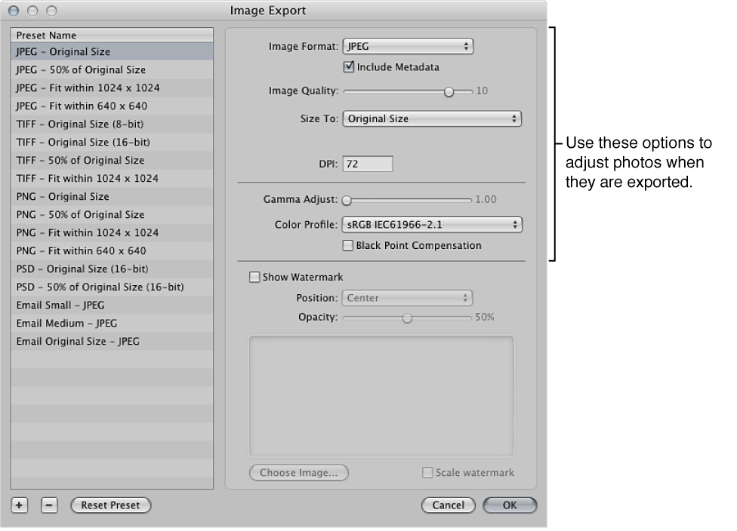Viewport: 737px width, 531px height.
Task: Click the Gamma Adjust slider
Action: [347, 200]
